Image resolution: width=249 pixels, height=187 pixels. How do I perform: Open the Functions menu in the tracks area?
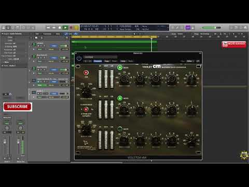point(47,34)
